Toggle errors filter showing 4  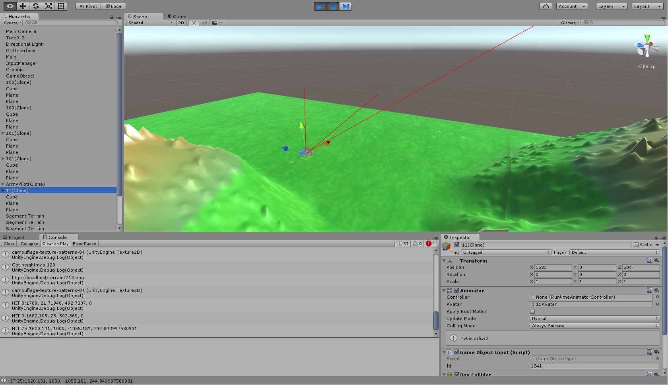[431, 243]
